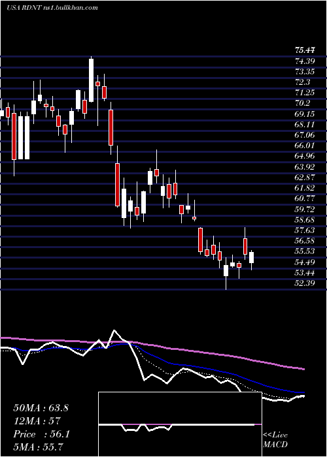Click the '50MA : 63.8' readout
This screenshot has width=327, height=457.
(x=41, y=408)
